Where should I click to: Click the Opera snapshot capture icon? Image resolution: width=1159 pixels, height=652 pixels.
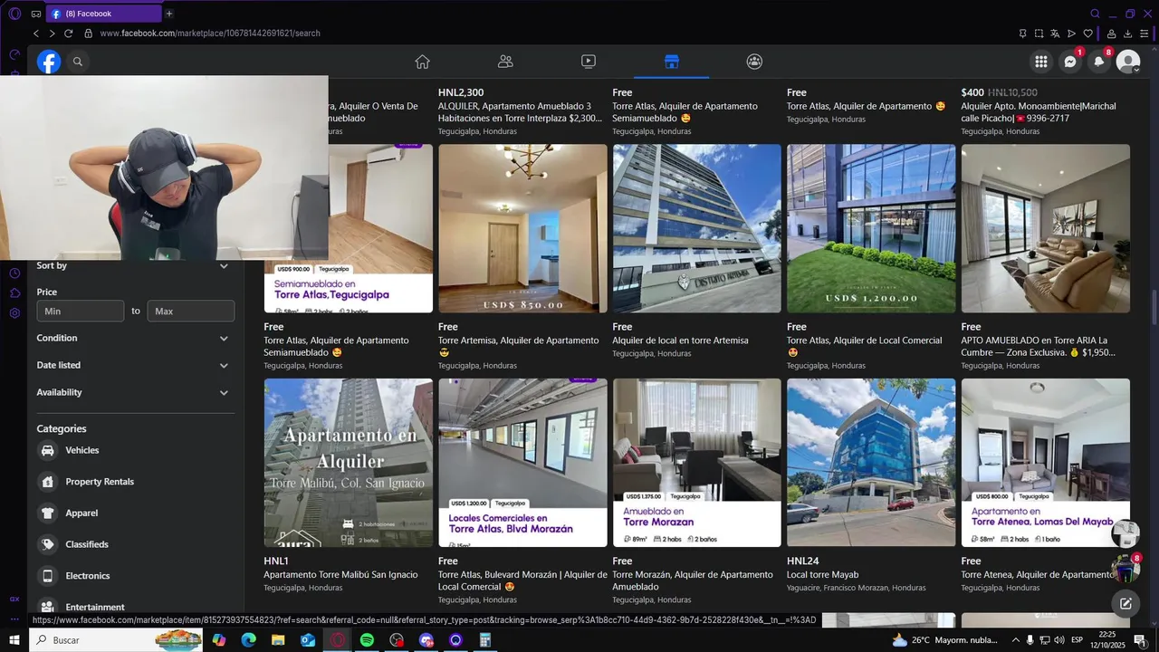pos(1039,34)
